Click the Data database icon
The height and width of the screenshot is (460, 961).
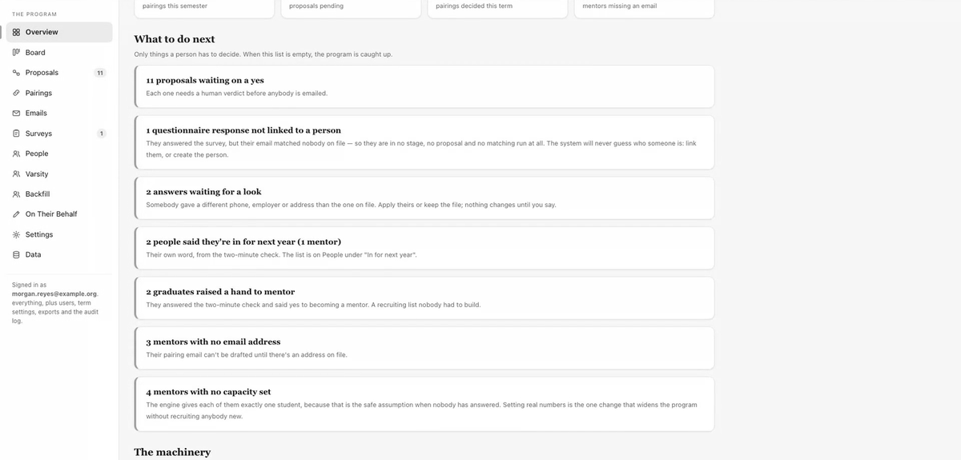(16, 255)
